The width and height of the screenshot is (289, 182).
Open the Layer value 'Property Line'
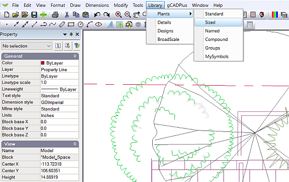point(59,69)
